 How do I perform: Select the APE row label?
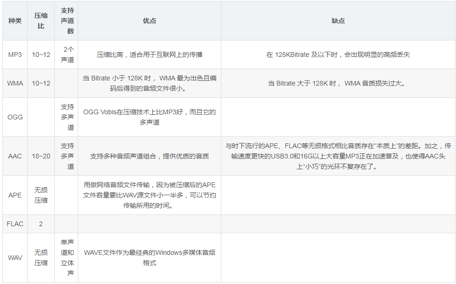point(15,195)
